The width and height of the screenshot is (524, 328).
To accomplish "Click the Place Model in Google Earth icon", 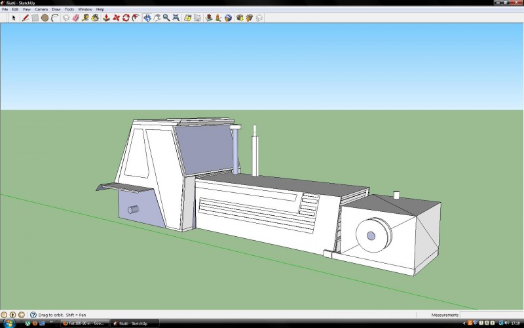I will tap(228, 18).
